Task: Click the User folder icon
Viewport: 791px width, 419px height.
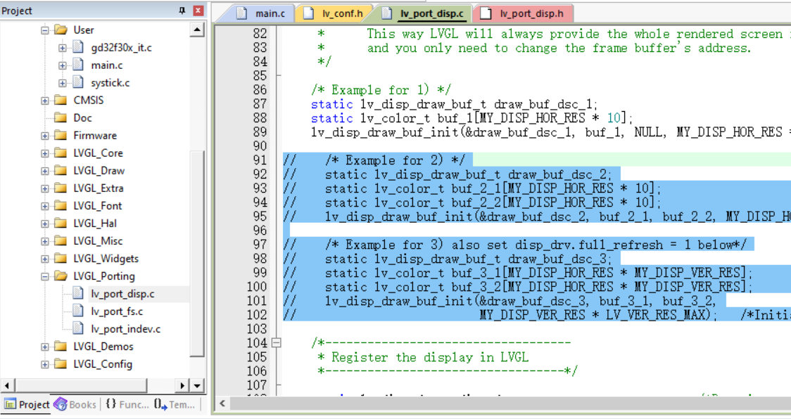Action: tap(61, 30)
